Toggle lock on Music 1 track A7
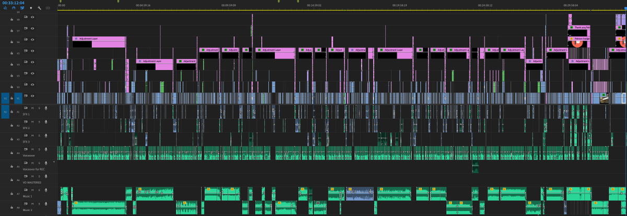This screenshot has height=216, width=627. tap(11, 194)
